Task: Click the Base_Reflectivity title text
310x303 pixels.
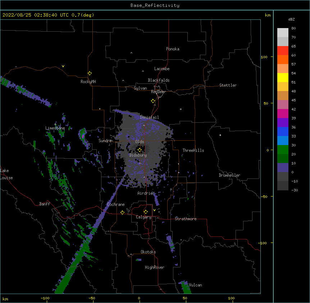Action: pos(155,5)
